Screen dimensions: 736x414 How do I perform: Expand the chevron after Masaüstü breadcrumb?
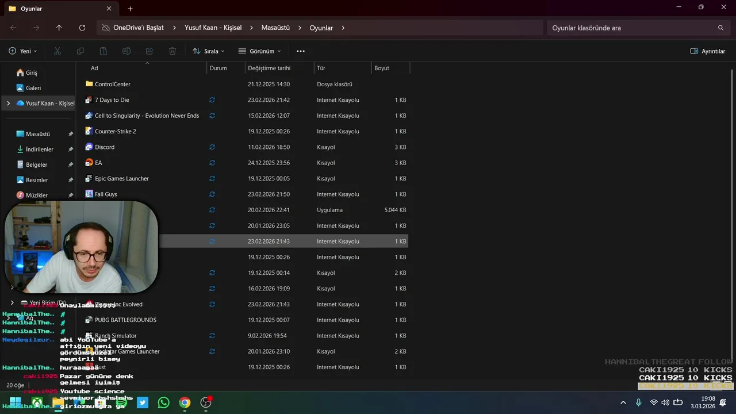[x=300, y=28]
